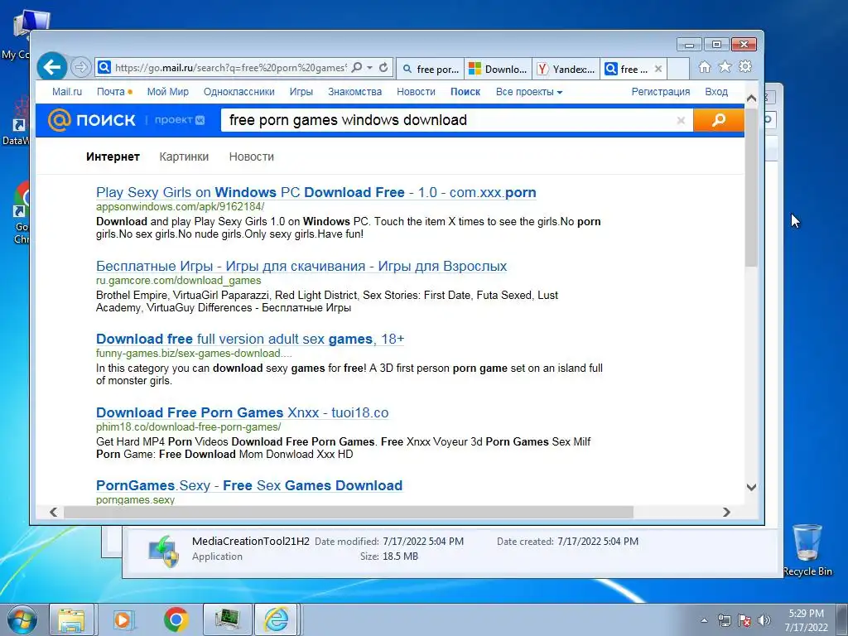Switch to the Картинки results tab
This screenshot has width=848, height=636.
tap(184, 157)
